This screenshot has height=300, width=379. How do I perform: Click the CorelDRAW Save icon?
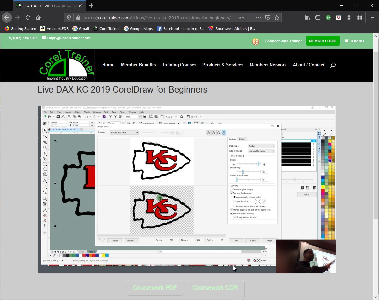tap(58, 117)
